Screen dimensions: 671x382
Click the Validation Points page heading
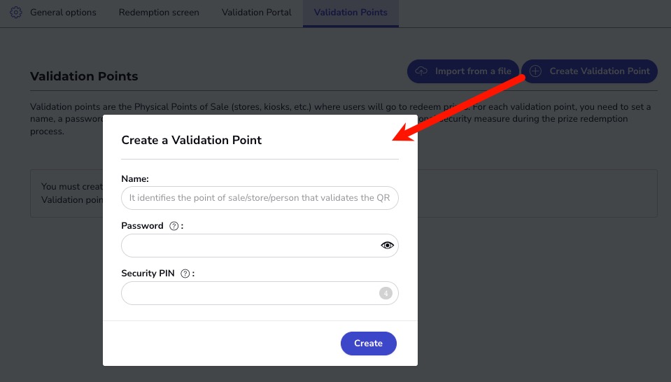(x=84, y=76)
